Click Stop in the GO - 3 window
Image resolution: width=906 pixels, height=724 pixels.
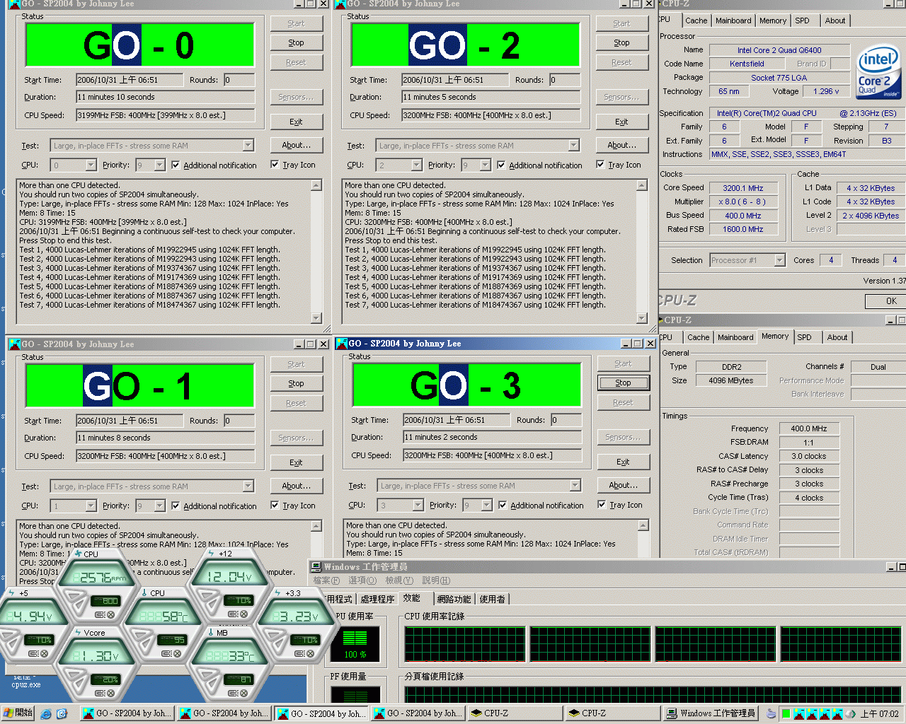coord(623,383)
